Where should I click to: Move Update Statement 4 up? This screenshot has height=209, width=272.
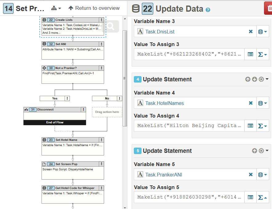click(x=248, y=79)
